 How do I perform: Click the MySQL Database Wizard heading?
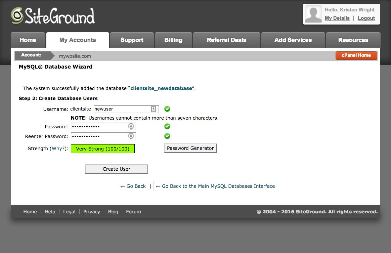55,67
